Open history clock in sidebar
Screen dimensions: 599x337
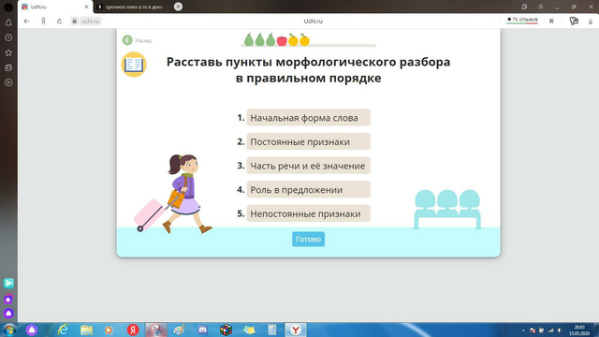click(x=8, y=37)
